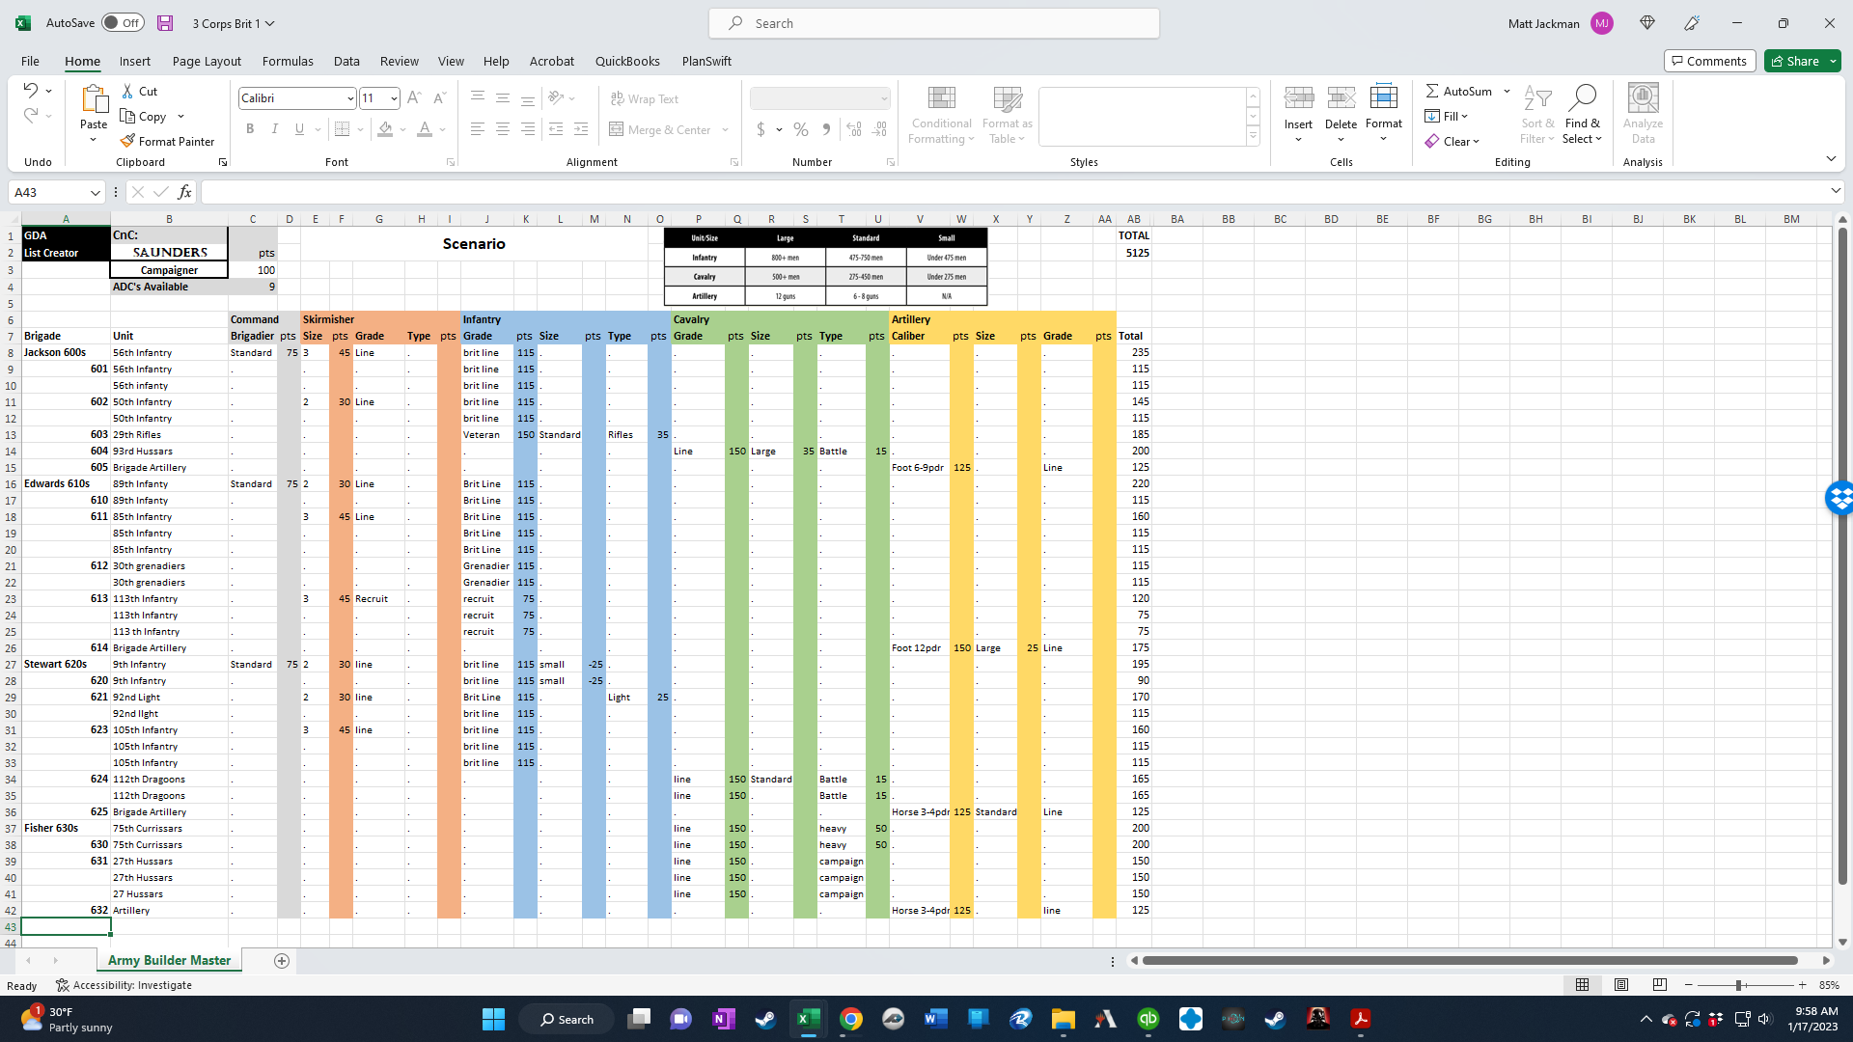Viewport: 1853px width, 1042px height.
Task: Click the Comments button
Action: (1708, 61)
